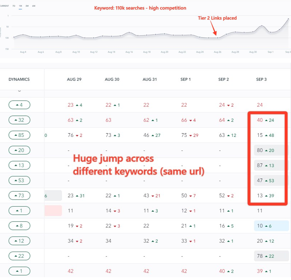Click the SEP 2 column header

(x=224, y=79)
